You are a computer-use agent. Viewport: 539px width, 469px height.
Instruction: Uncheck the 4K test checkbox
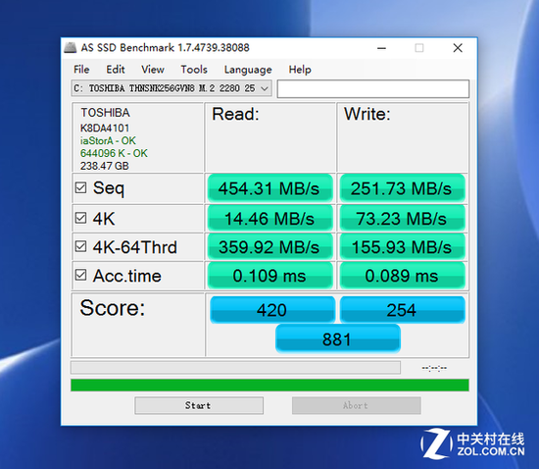[x=80, y=218]
